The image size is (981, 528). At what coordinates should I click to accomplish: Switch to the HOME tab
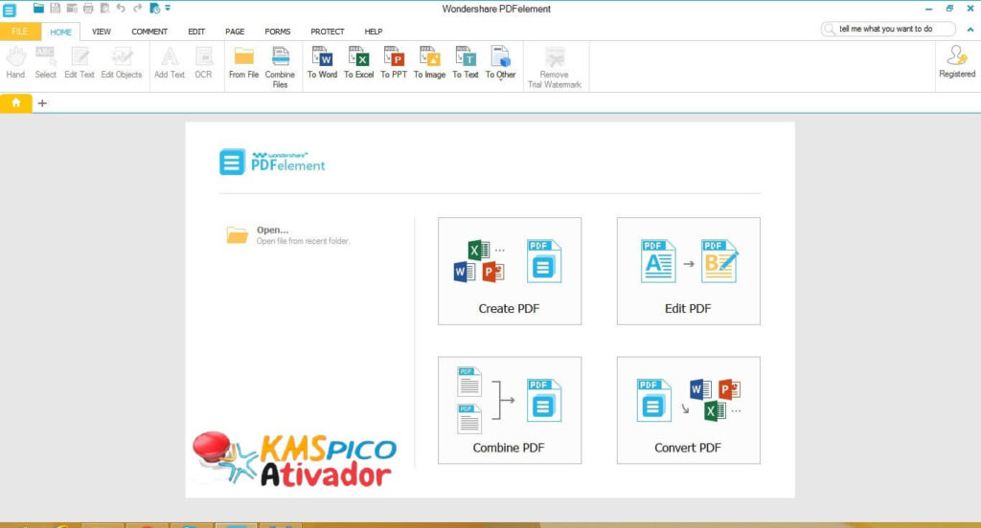click(60, 32)
